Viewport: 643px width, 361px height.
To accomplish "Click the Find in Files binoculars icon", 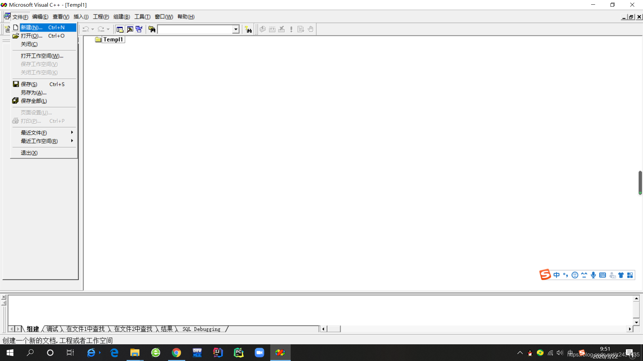I will click(x=152, y=29).
